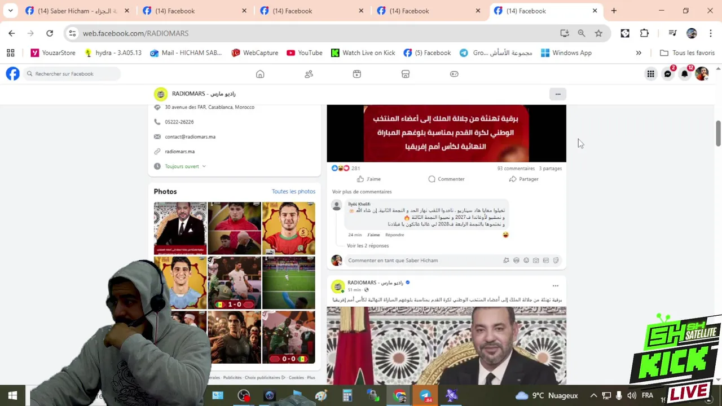
Task: Open the man in black suit photo
Action: pyautogui.click(x=180, y=228)
